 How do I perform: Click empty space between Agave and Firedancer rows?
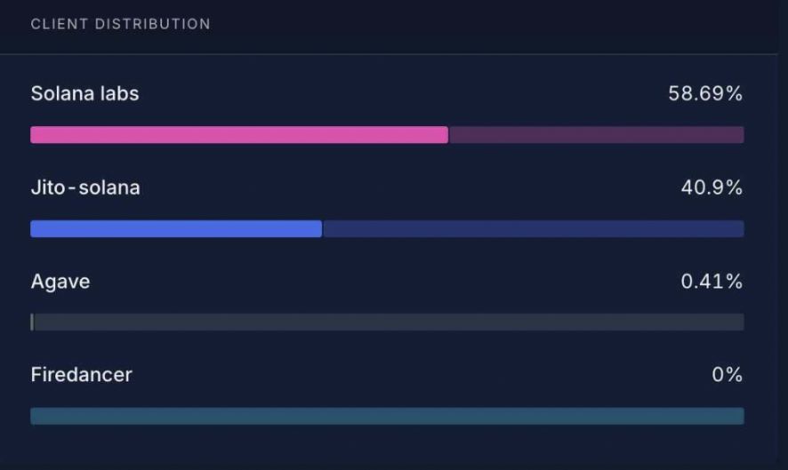388,347
